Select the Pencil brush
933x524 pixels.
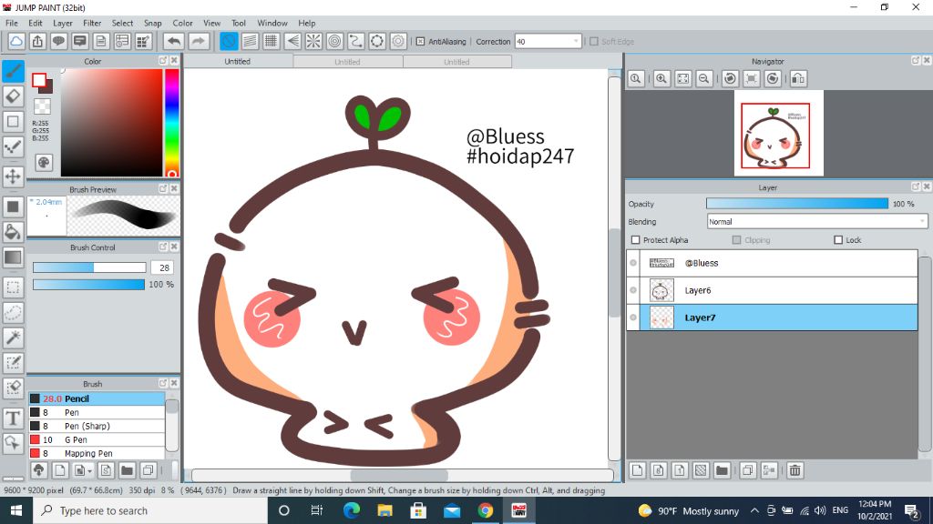[x=97, y=398]
